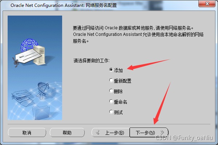Click the 取消 button
This screenshot has height=145, width=218.
tap(27, 133)
